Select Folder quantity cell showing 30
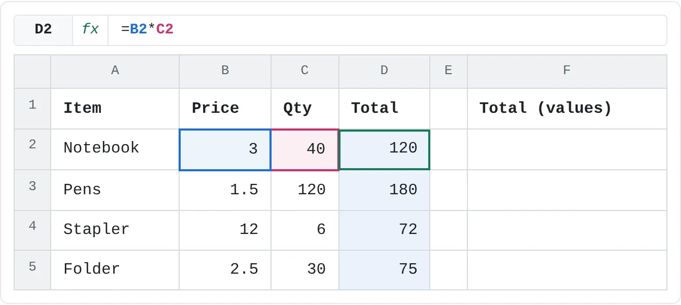Image resolution: width=681 pixels, height=305 pixels. pos(305,270)
